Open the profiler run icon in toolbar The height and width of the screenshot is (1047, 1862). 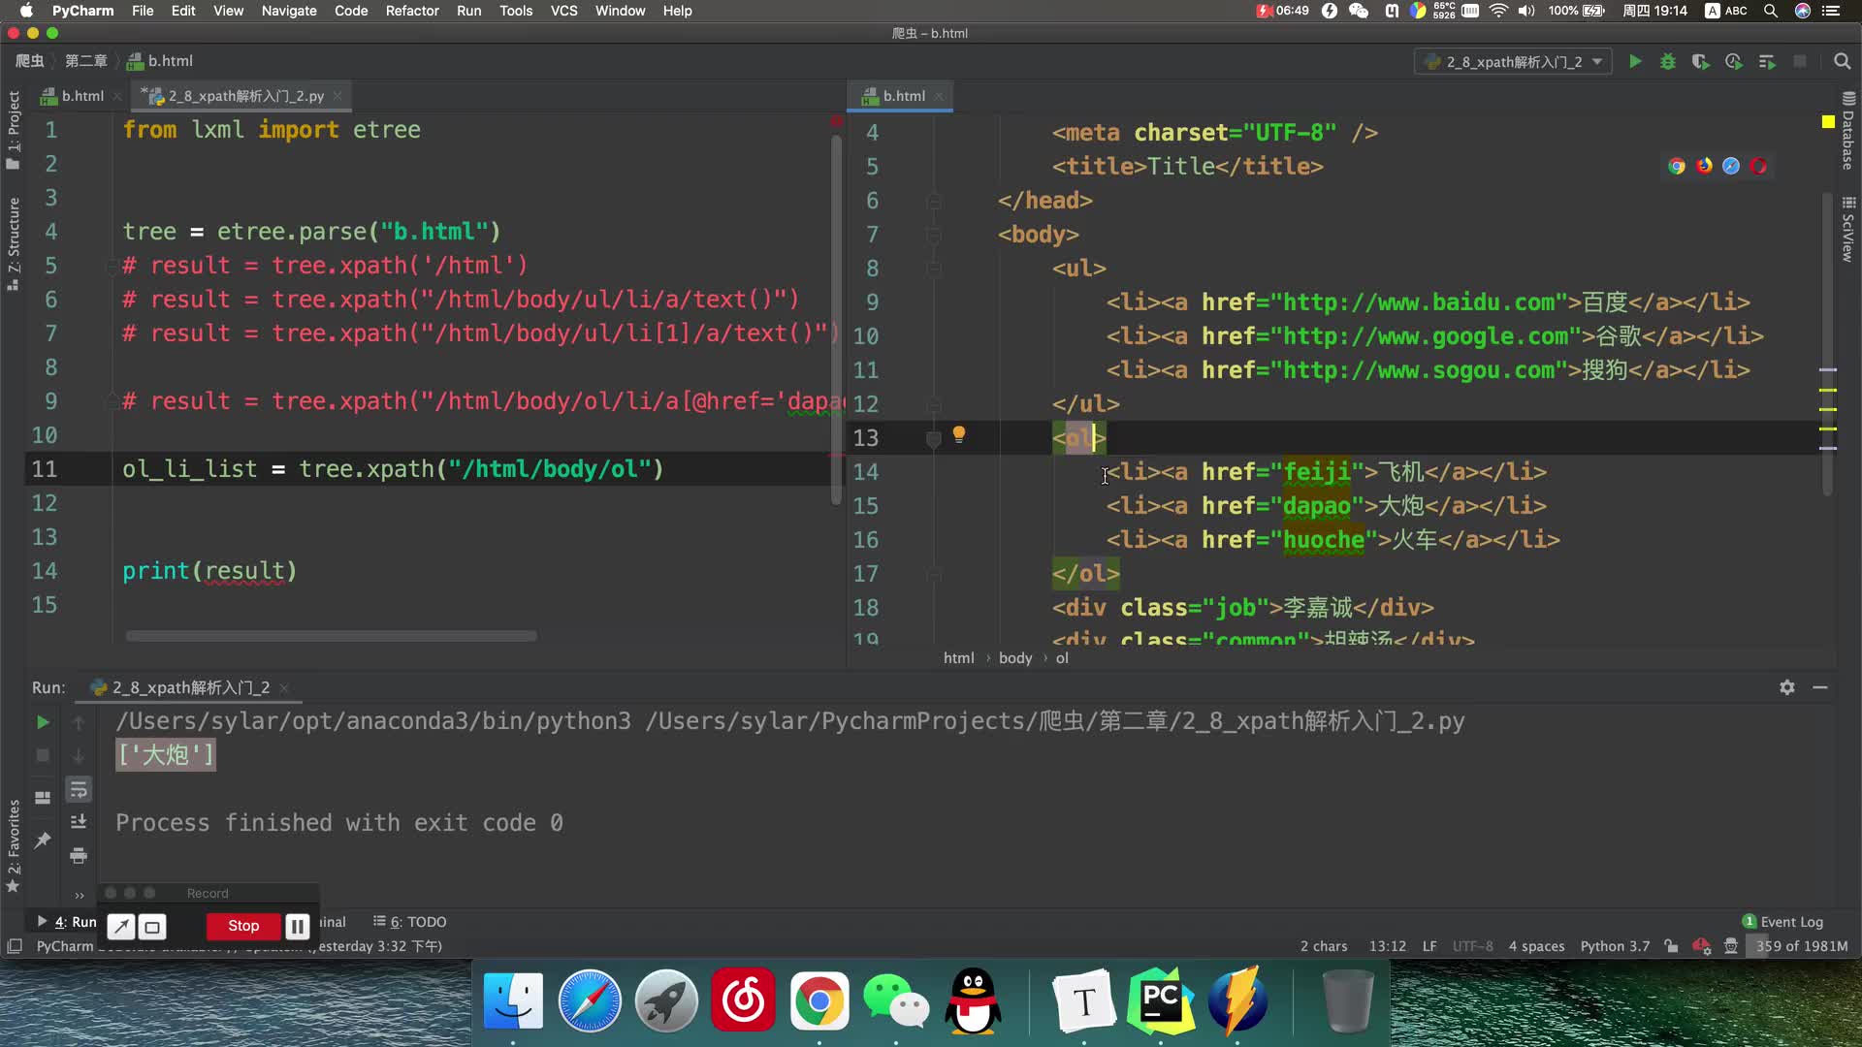[x=1734, y=62]
